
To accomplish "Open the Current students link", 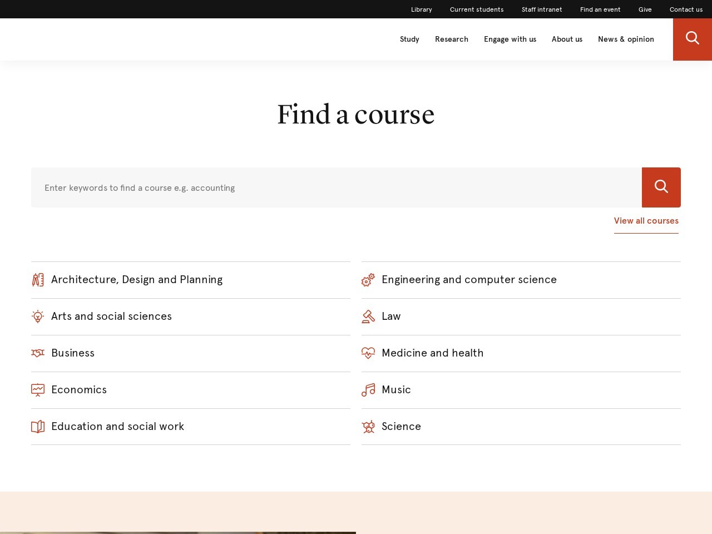I will coord(477,9).
